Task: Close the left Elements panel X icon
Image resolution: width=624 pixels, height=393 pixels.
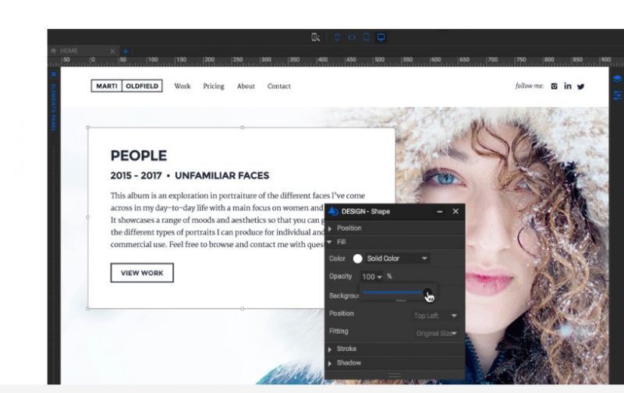Action: 54,75
